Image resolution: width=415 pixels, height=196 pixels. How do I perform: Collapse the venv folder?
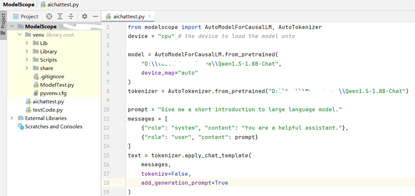(x=20, y=35)
